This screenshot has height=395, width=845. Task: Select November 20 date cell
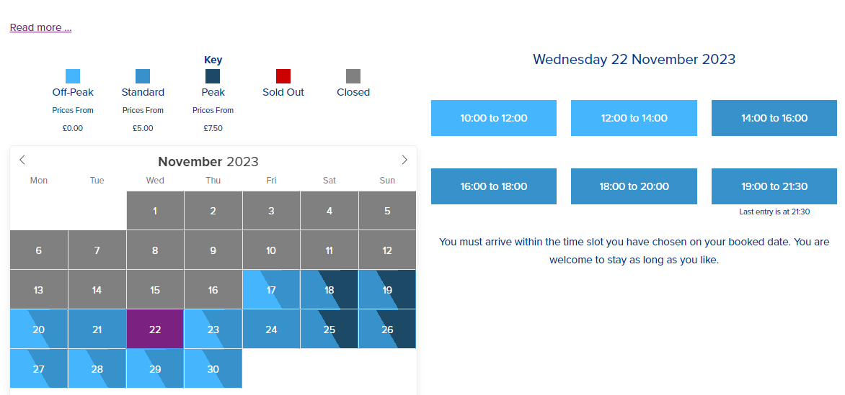click(39, 330)
